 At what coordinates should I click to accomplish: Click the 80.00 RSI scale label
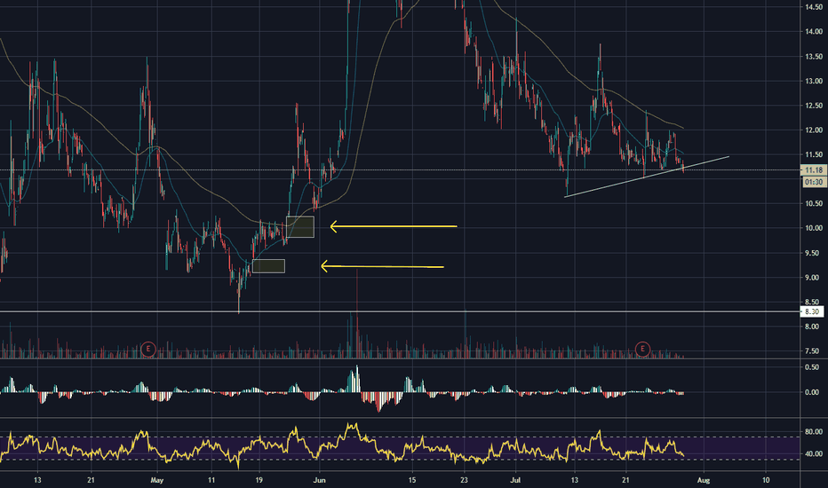(x=813, y=431)
